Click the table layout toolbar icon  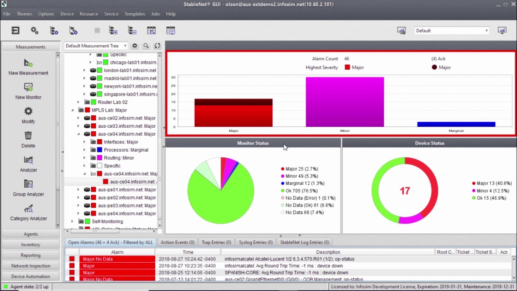point(151,30)
